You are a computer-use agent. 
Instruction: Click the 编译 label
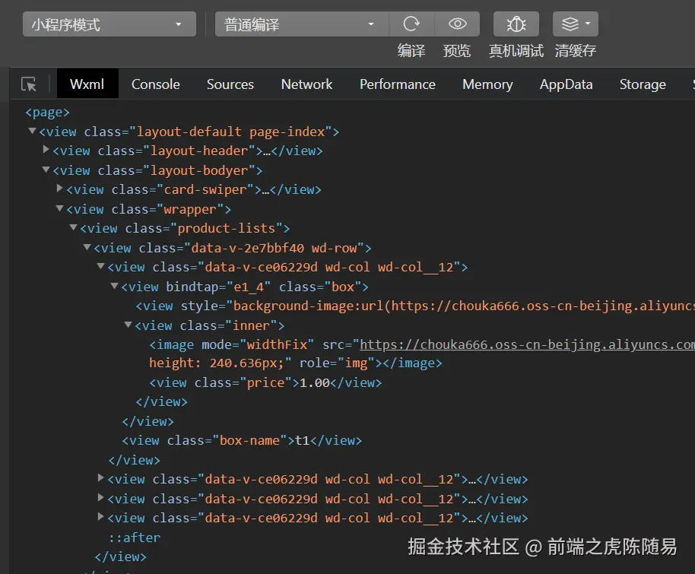pyautogui.click(x=411, y=50)
